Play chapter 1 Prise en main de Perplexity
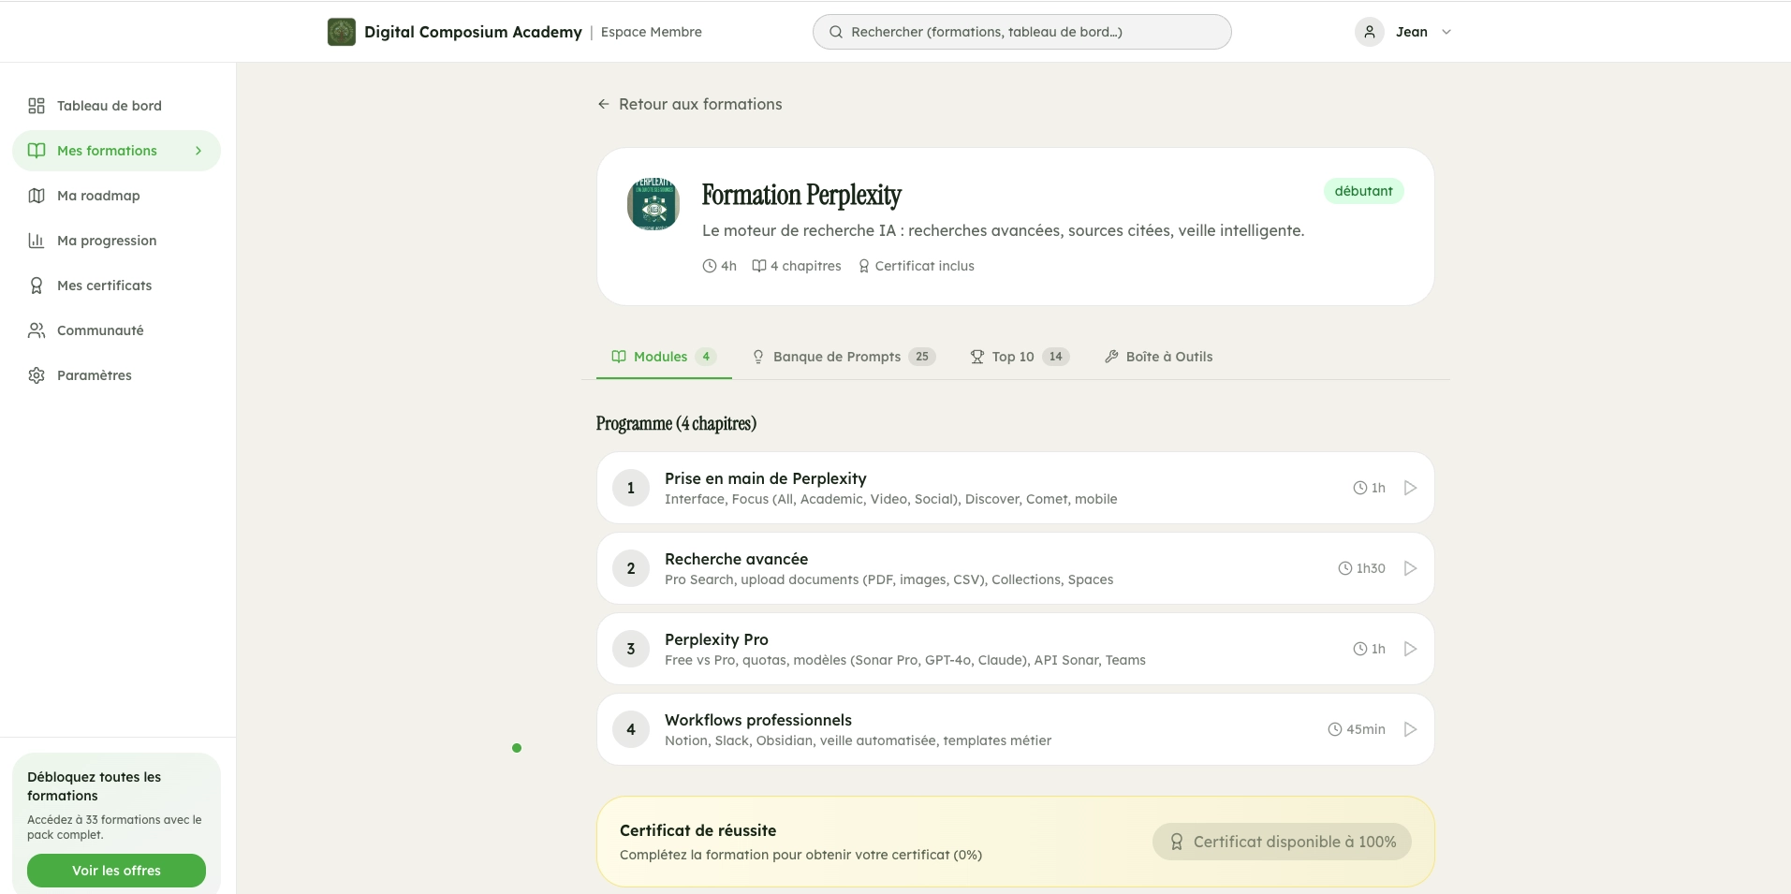 point(1409,487)
